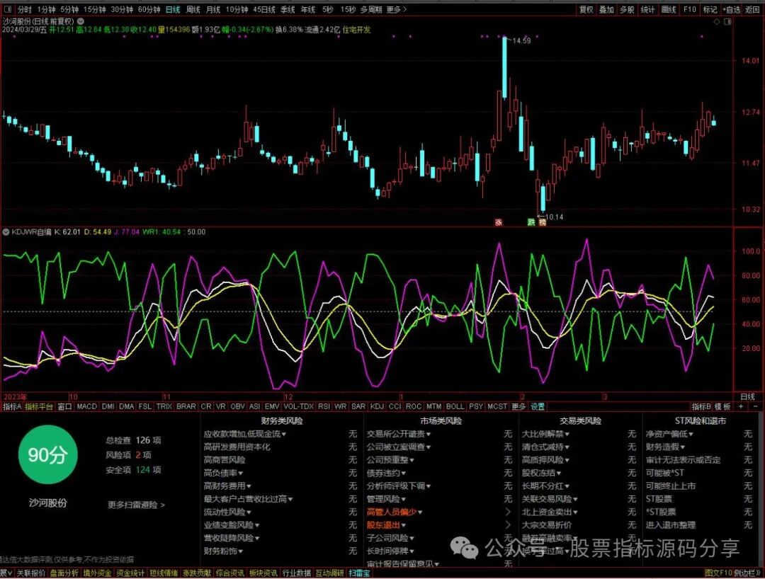Open the cyan 设置 indicator settings
This screenshot has height=579, width=765.
(538, 406)
